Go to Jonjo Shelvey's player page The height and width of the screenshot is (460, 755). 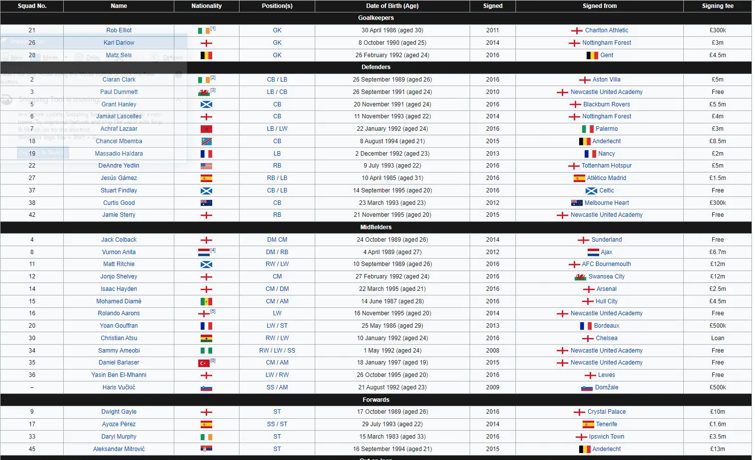(119, 276)
